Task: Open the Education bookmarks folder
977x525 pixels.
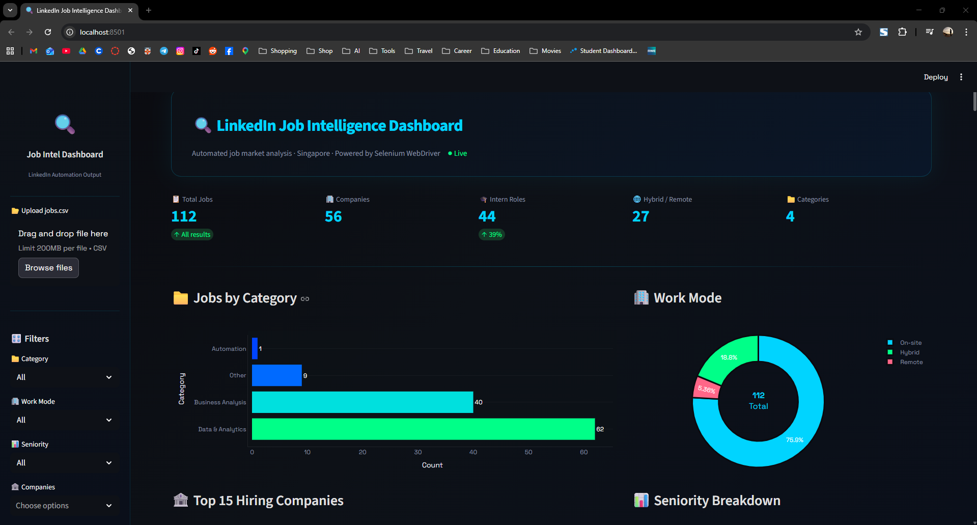Action: click(501, 51)
